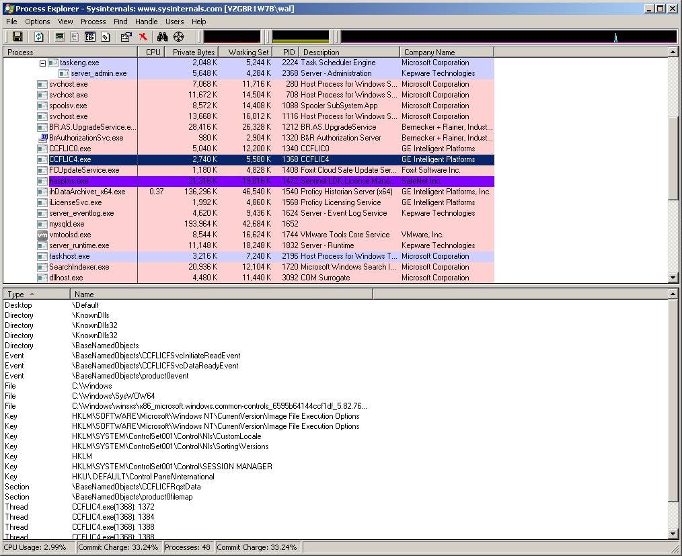
Task: Click the binoculars Find Handle icon
Action: pyautogui.click(x=162, y=37)
